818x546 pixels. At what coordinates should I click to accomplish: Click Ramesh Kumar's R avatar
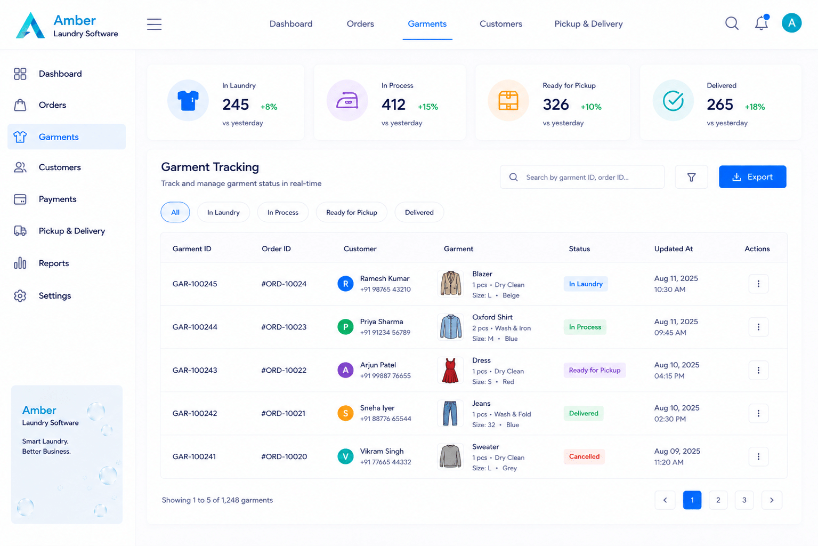click(x=345, y=284)
